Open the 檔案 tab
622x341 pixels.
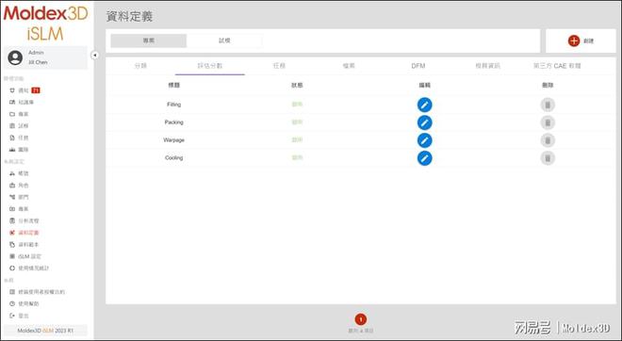click(349, 66)
